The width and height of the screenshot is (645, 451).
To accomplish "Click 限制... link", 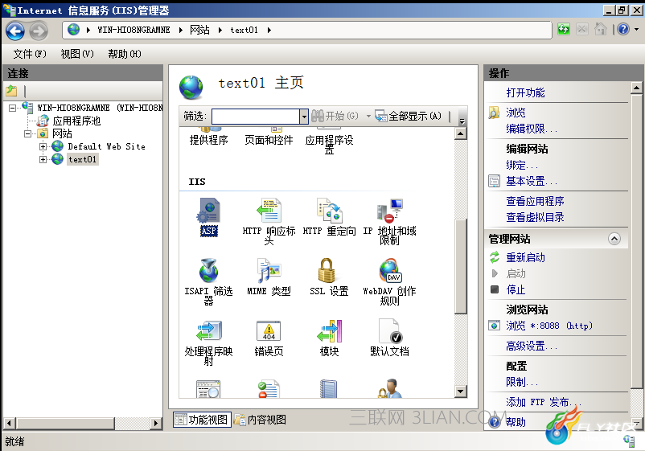I will click(522, 382).
